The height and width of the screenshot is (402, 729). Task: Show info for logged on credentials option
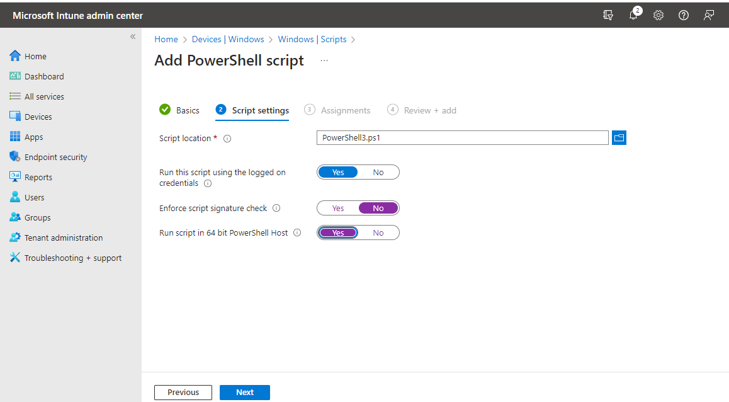pos(208,183)
